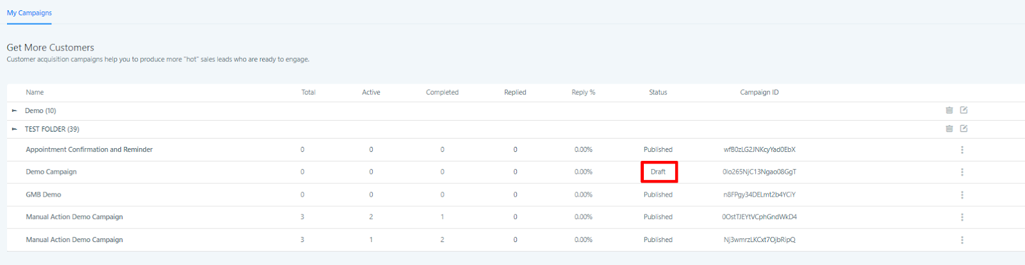Click campaign ID 0lo265NjC13Ngao08GgT

(x=759, y=172)
